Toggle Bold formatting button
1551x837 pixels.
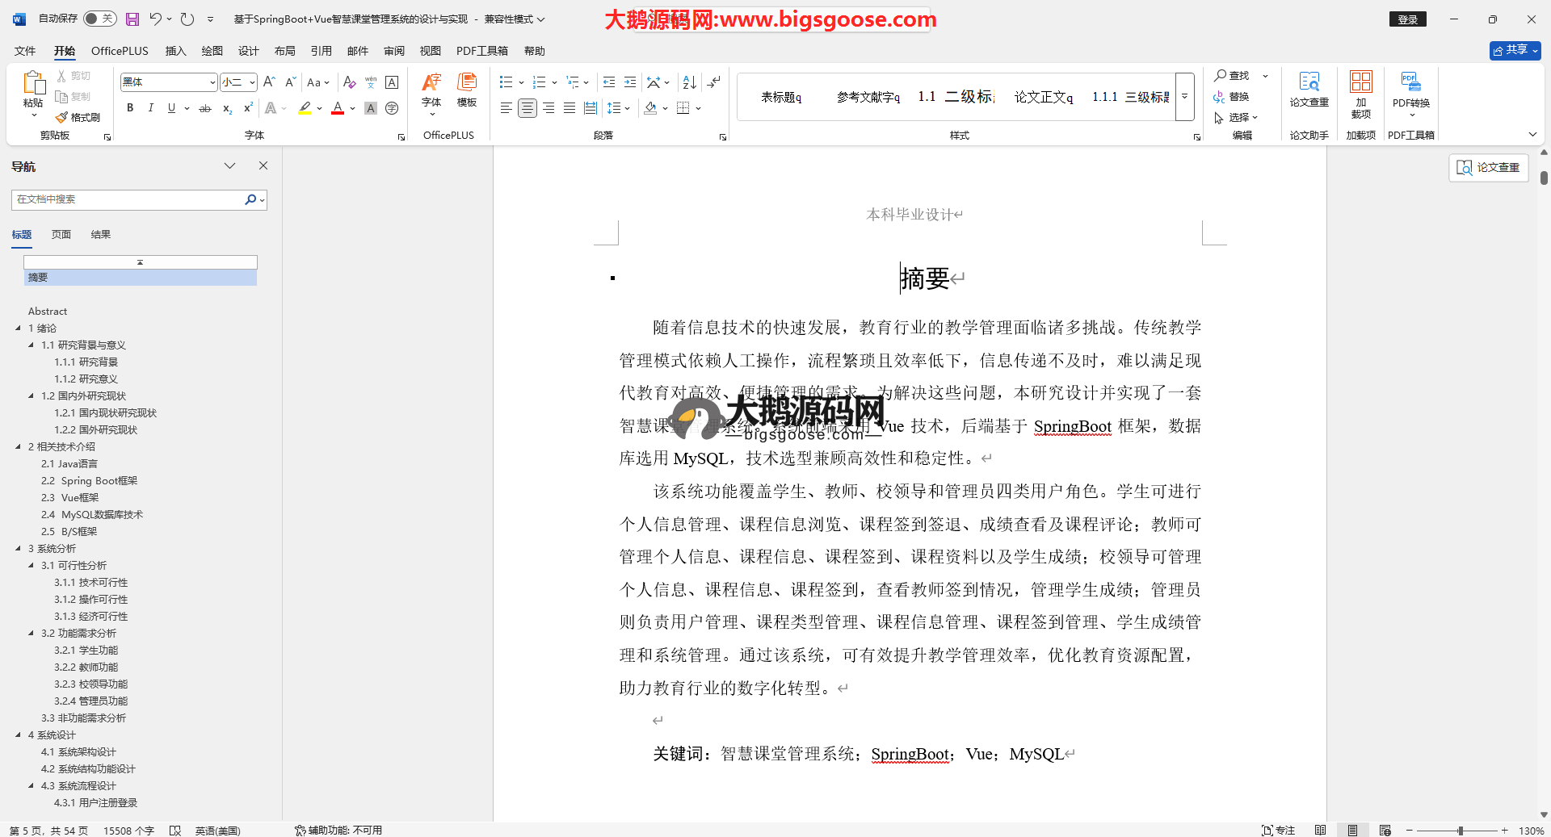[x=130, y=108]
